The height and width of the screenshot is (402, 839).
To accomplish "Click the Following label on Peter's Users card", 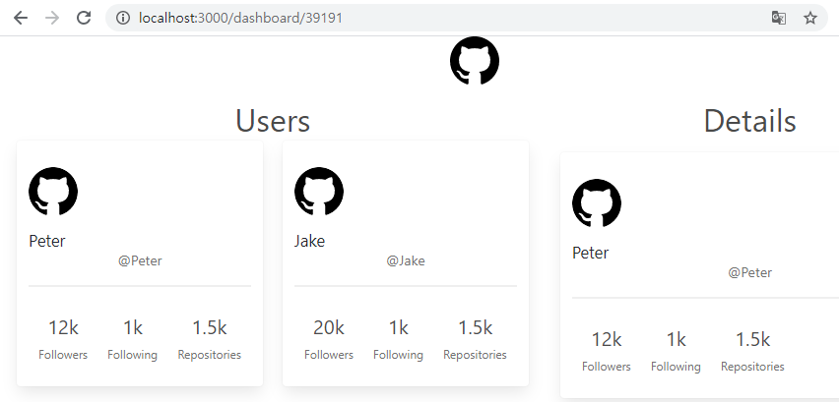I will click(133, 355).
